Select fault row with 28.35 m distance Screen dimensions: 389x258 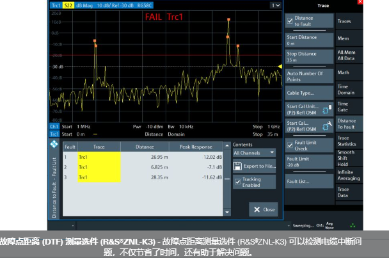point(143,177)
